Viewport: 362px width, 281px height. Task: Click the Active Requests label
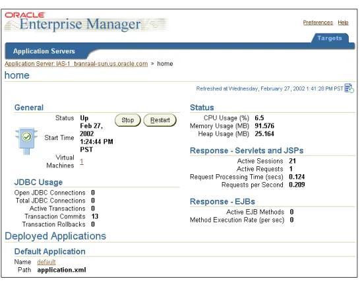point(260,169)
